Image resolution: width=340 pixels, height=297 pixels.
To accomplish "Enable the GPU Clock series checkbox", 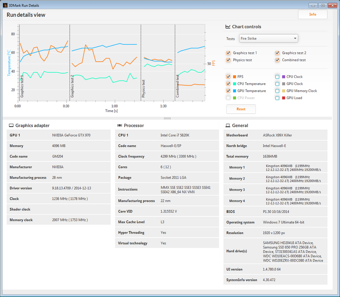I will [277, 84].
